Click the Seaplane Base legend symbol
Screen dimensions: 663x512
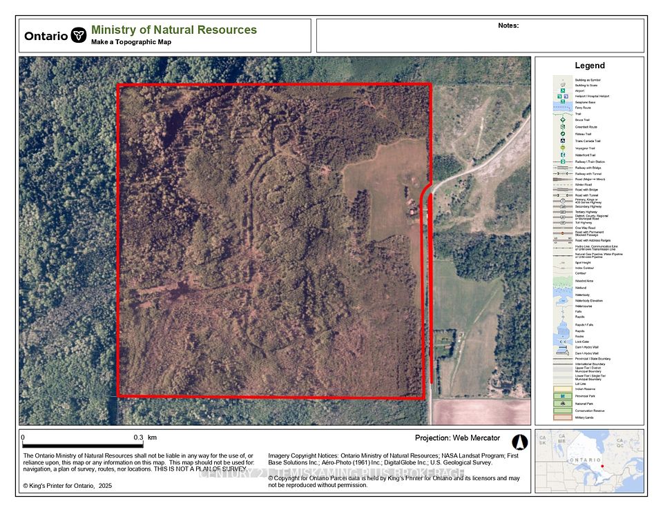pos(563,102)
